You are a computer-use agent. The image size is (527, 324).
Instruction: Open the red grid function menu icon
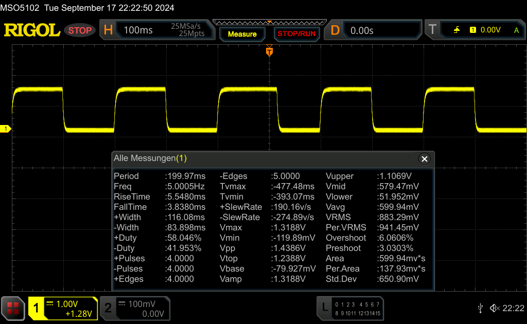tap(13, 308)
